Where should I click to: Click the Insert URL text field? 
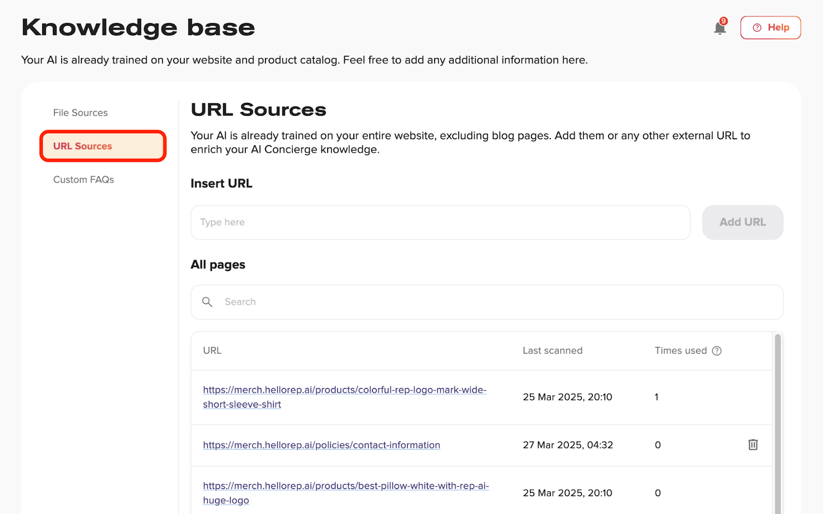click(x=440, y=223)
